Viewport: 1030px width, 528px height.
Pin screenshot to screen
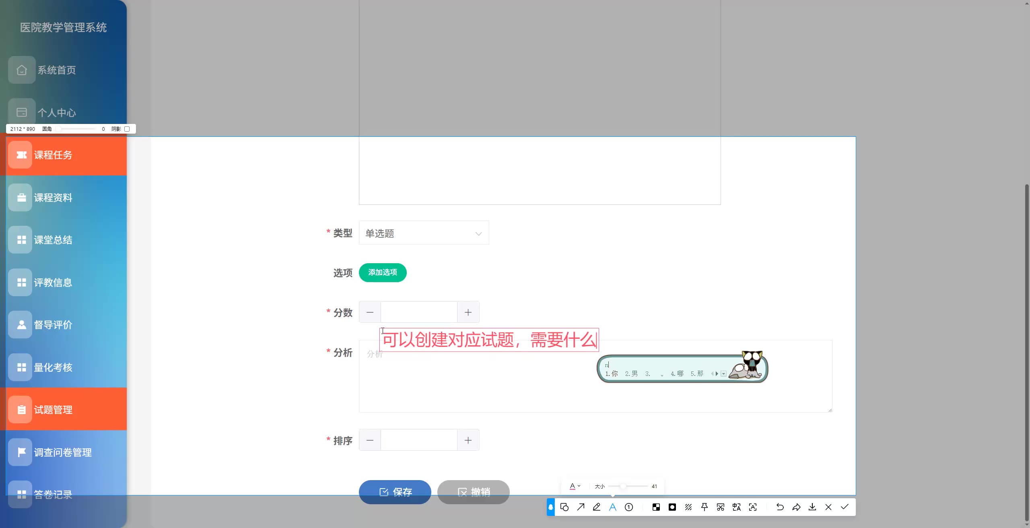pyautogui.click(x=705, y=507)
